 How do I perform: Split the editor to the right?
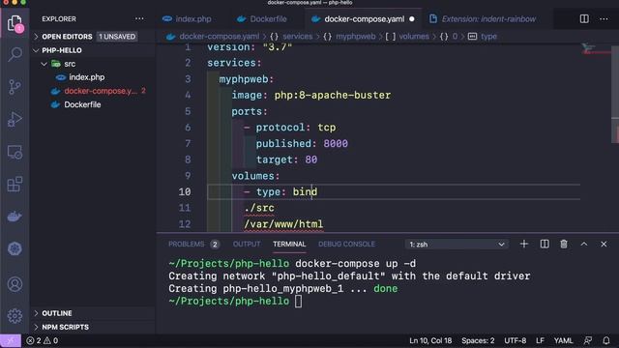pos(584,19)
